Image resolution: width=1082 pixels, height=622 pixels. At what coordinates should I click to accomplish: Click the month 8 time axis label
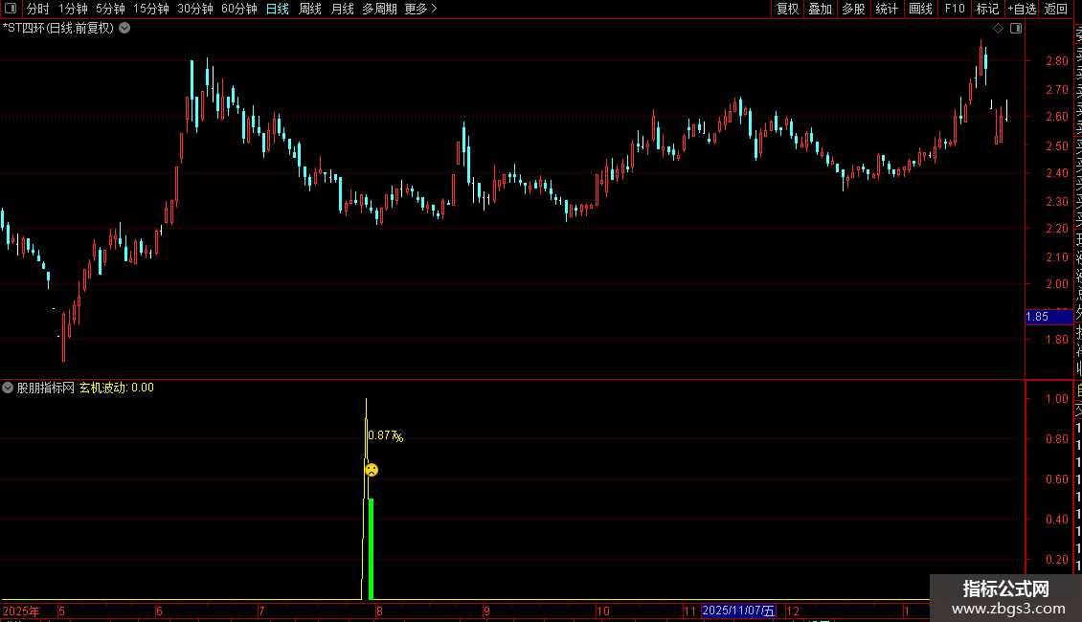point(379,611)
